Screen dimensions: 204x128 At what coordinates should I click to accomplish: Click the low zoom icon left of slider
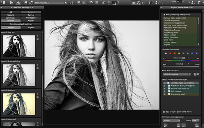(x=156, y=3)
